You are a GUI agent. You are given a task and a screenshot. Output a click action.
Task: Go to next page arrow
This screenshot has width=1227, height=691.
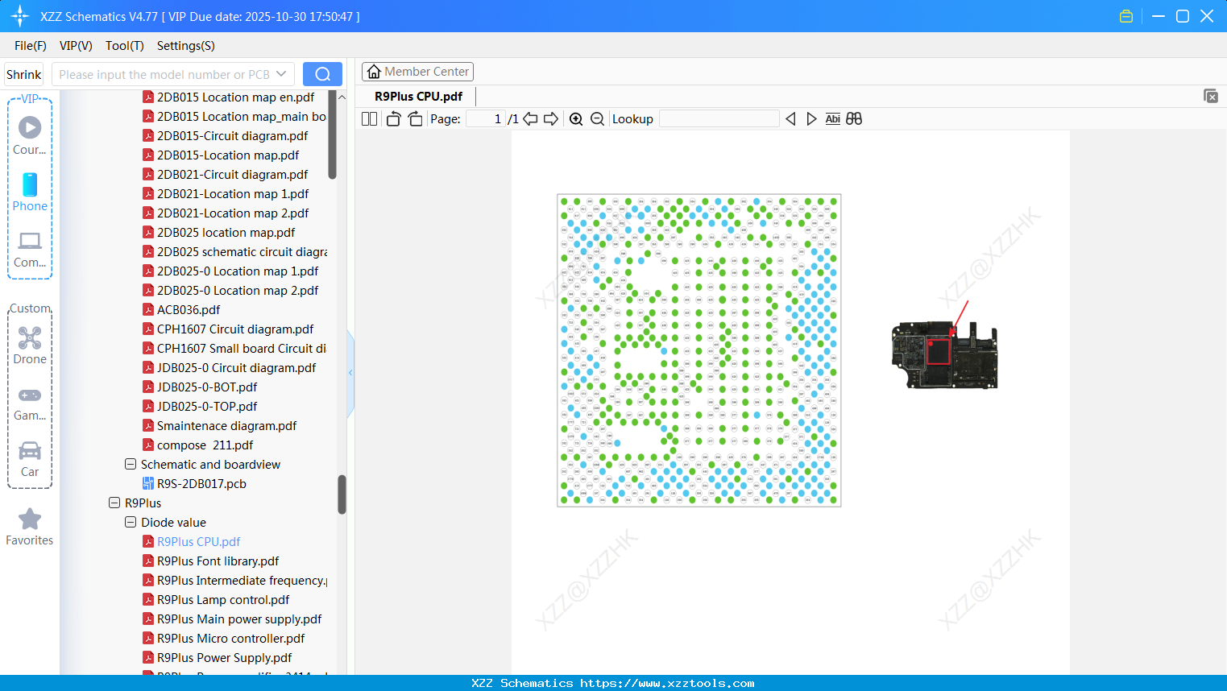[x=551, y=119]
